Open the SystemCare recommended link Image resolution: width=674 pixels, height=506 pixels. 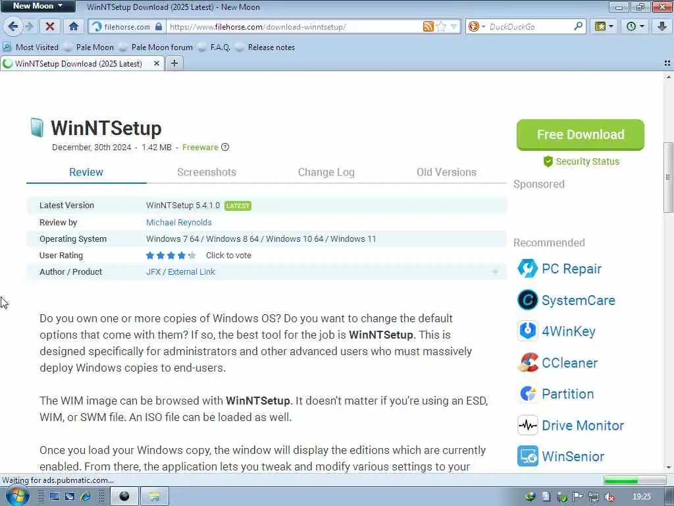pos(579,300)
